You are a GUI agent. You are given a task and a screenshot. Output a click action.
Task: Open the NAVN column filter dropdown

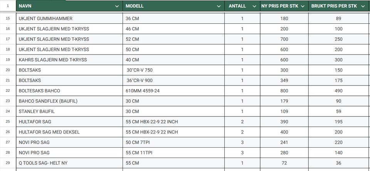(117, 6)
